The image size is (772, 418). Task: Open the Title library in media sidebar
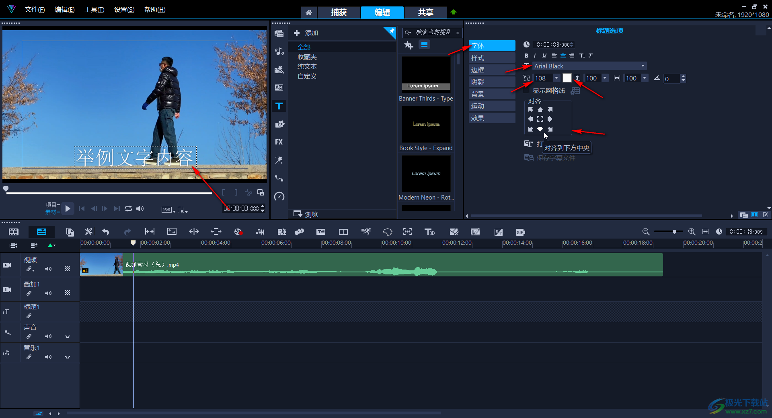[x=279, y=106]
